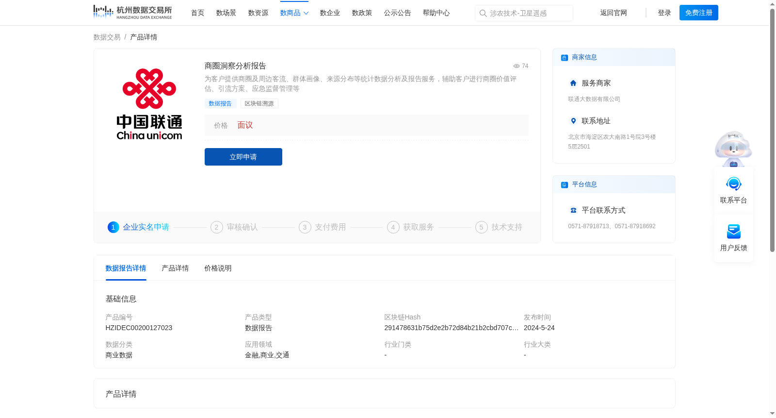Click the merchant name 联通大数据有限公司
The image size is (776, 418).
594,99
